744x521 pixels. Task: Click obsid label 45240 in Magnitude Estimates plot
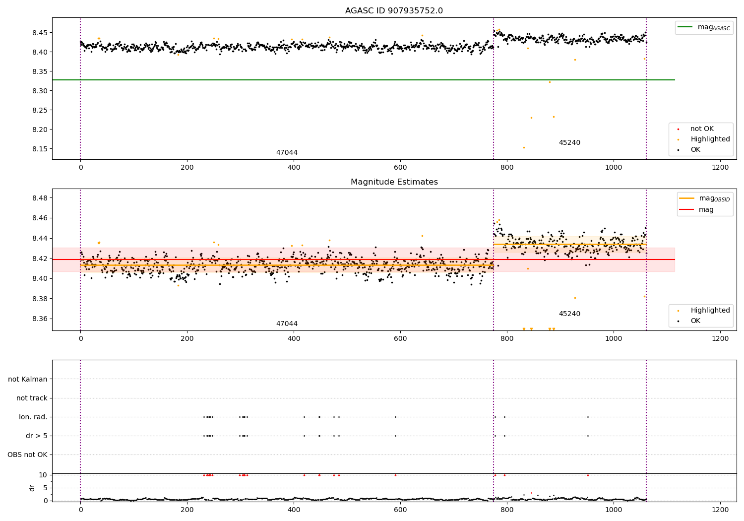569,314
